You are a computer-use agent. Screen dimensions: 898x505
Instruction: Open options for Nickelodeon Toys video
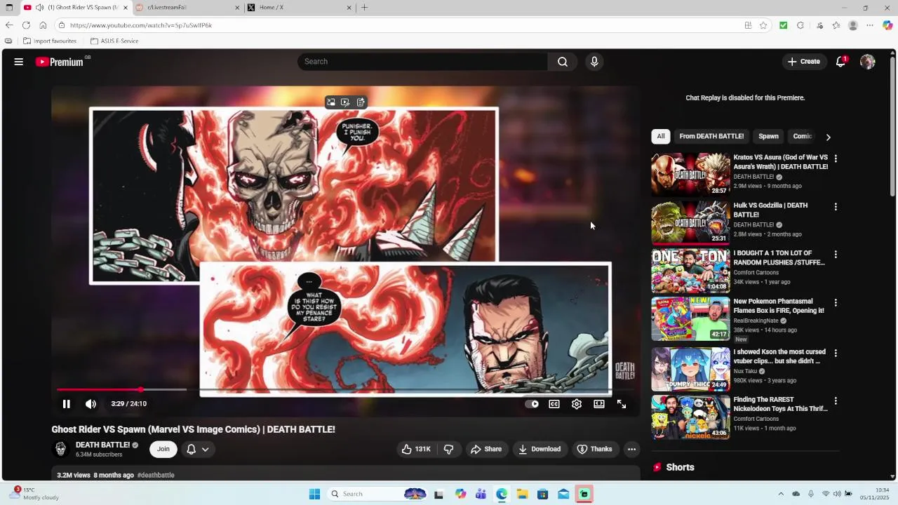coord(835,401)
